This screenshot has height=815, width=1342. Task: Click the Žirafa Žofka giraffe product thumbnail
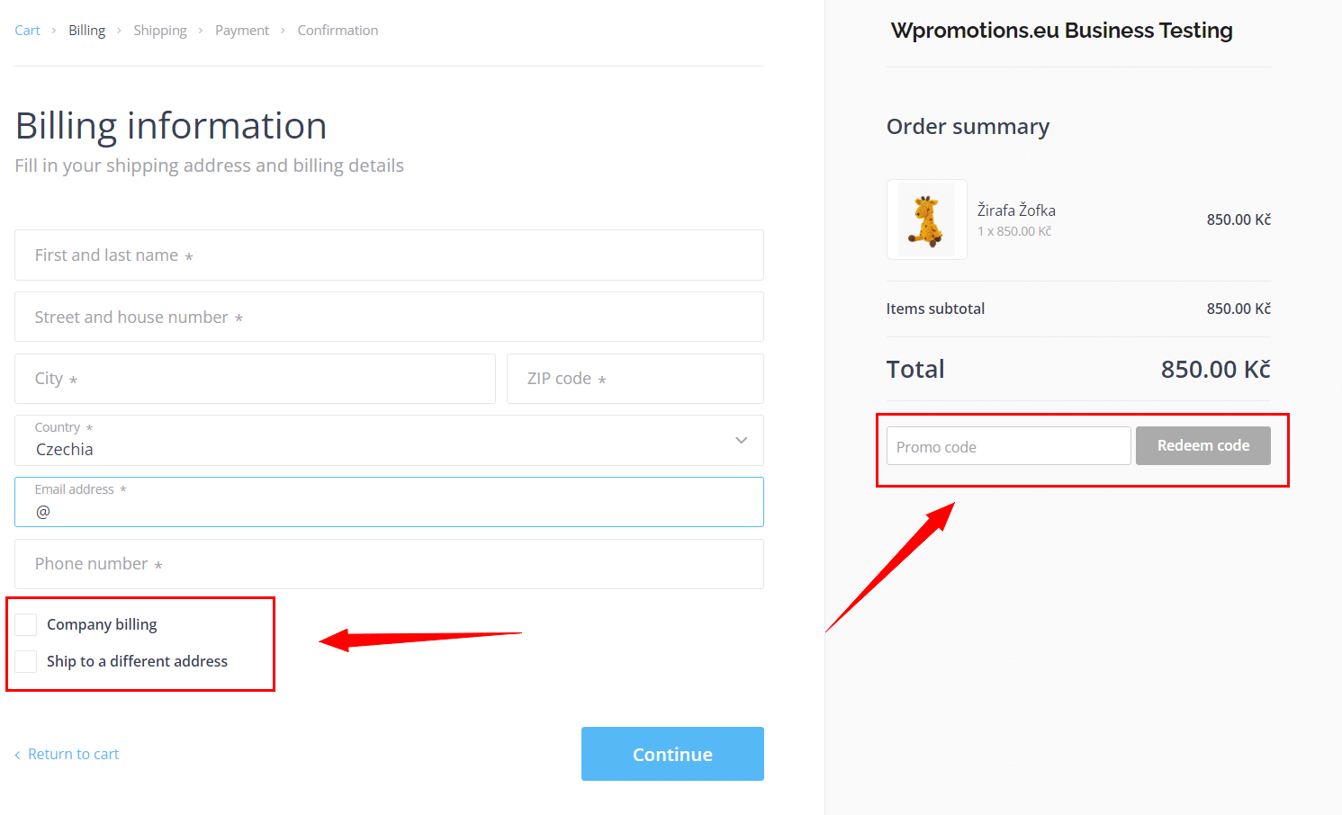[926, 219]
